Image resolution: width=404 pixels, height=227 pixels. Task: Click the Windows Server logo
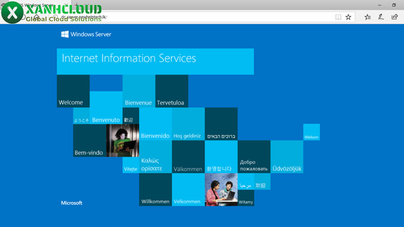point(86,34)
